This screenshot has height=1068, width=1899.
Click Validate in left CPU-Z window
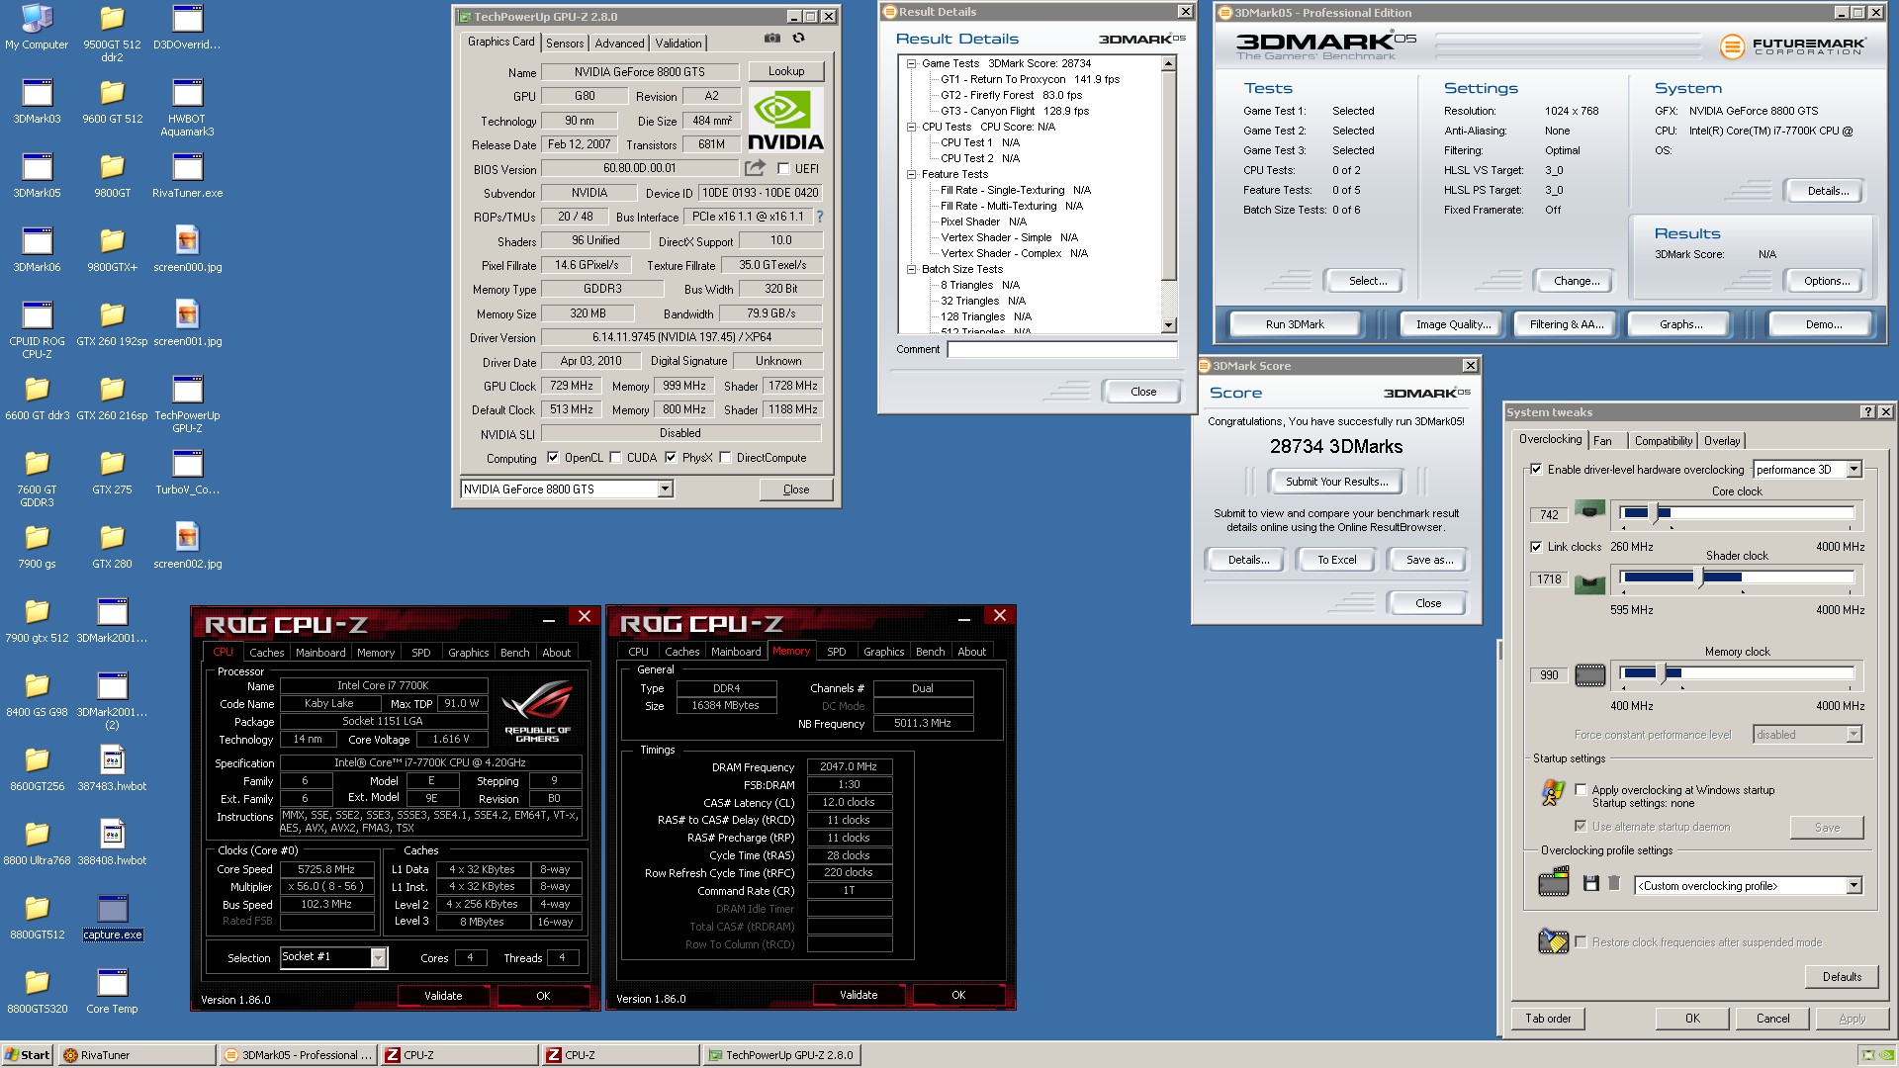tap(443, 996)
